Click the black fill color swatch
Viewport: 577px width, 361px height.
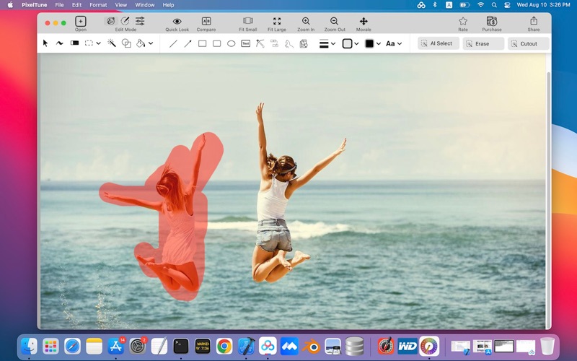[369, 43]
